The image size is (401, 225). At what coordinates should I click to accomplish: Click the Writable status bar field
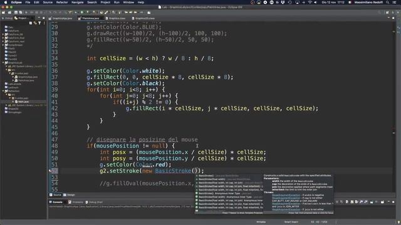261,222
